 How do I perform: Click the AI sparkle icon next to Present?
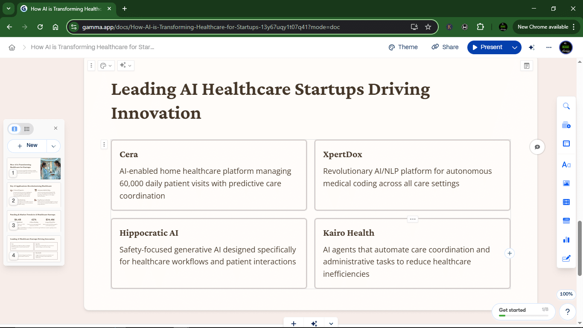(x=532, y=47)
